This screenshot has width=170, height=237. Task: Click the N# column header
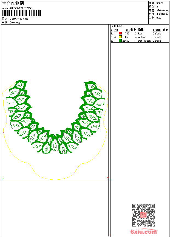click(x=116, y=30)
